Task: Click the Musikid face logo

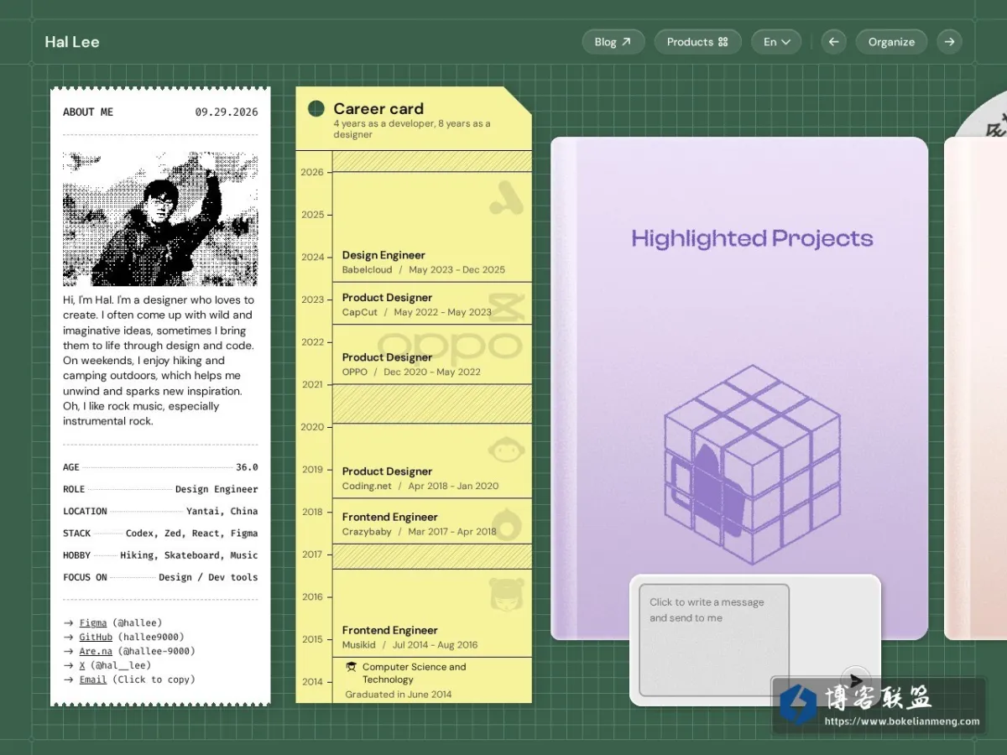Action: click(x=507, y=594)
